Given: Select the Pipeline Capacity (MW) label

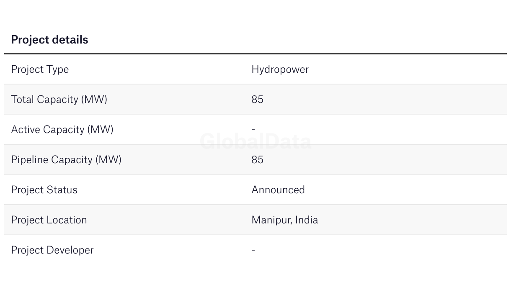Looking at the screenshot, I should 66,160.
